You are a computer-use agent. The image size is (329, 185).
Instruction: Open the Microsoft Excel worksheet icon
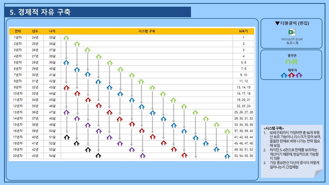(292, 32)
